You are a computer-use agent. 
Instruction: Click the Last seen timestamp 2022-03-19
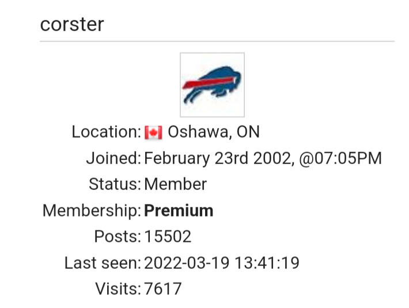coord(187,263)
